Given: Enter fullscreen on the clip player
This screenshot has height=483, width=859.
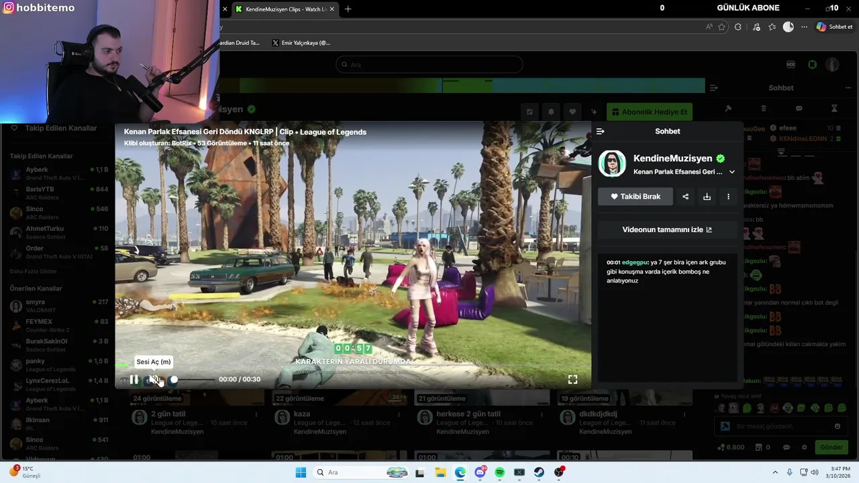Looking at the screenshot, I should point(572,380).
